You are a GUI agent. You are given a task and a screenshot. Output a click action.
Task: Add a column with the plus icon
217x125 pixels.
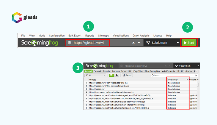(198, 80)
